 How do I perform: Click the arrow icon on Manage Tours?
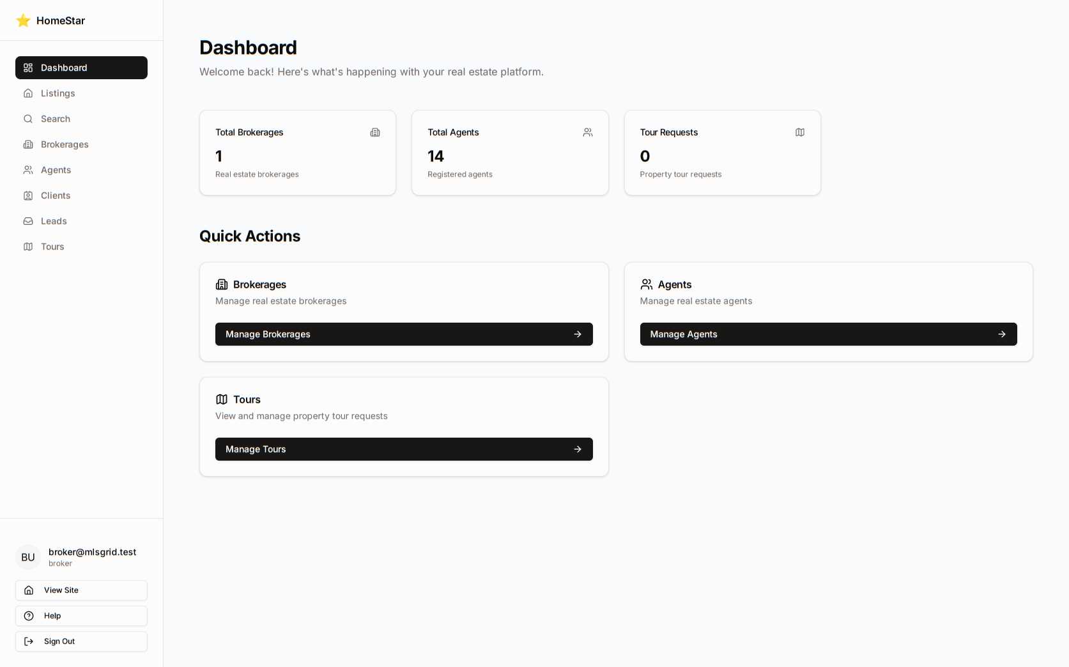578,449
